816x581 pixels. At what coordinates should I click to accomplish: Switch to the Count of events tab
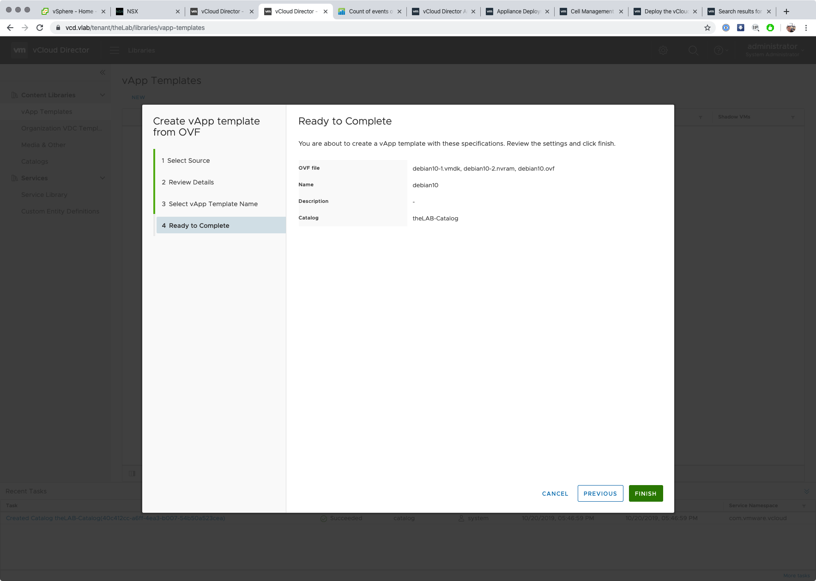370,12
